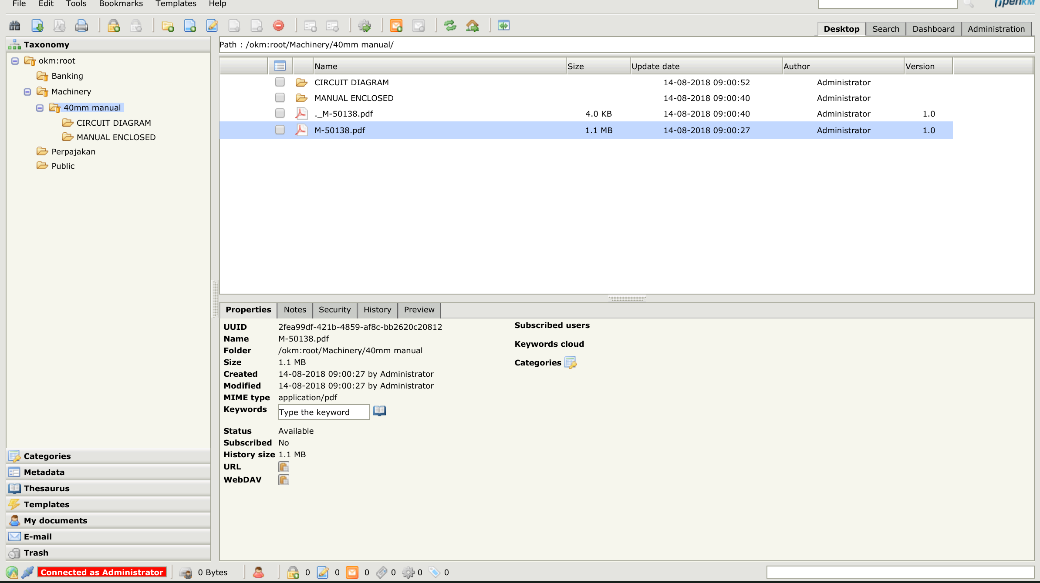Open the Bookmarks menu
Screen dimensions: 1040x583
click(121, 4)
